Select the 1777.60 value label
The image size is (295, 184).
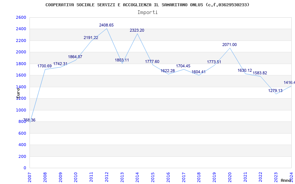[x=152, y=61]
